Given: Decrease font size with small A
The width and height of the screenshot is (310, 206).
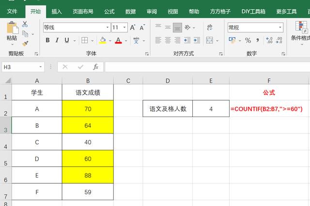Looking at the screenshot, I should [142, 28].
